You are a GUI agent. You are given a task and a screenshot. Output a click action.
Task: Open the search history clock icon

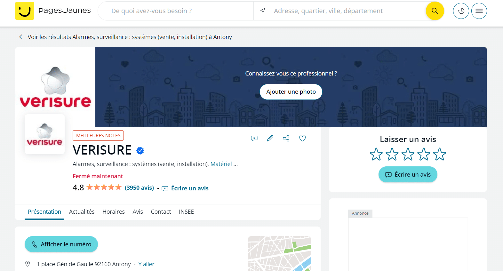[461, 11]
